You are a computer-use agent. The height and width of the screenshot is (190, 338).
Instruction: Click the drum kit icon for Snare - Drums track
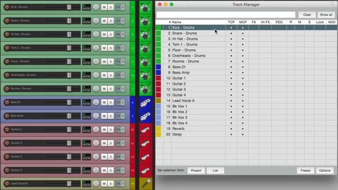pyautogui.click(x=145, y=21)
